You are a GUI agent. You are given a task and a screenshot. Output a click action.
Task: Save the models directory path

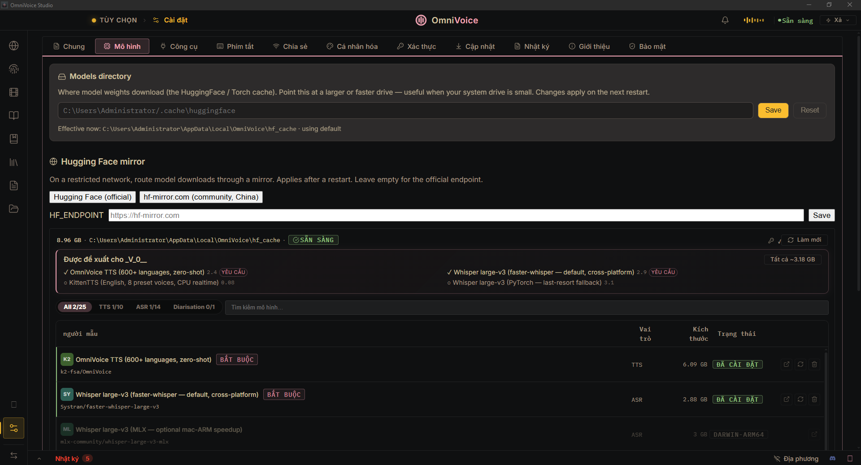(x=773, y=110)
